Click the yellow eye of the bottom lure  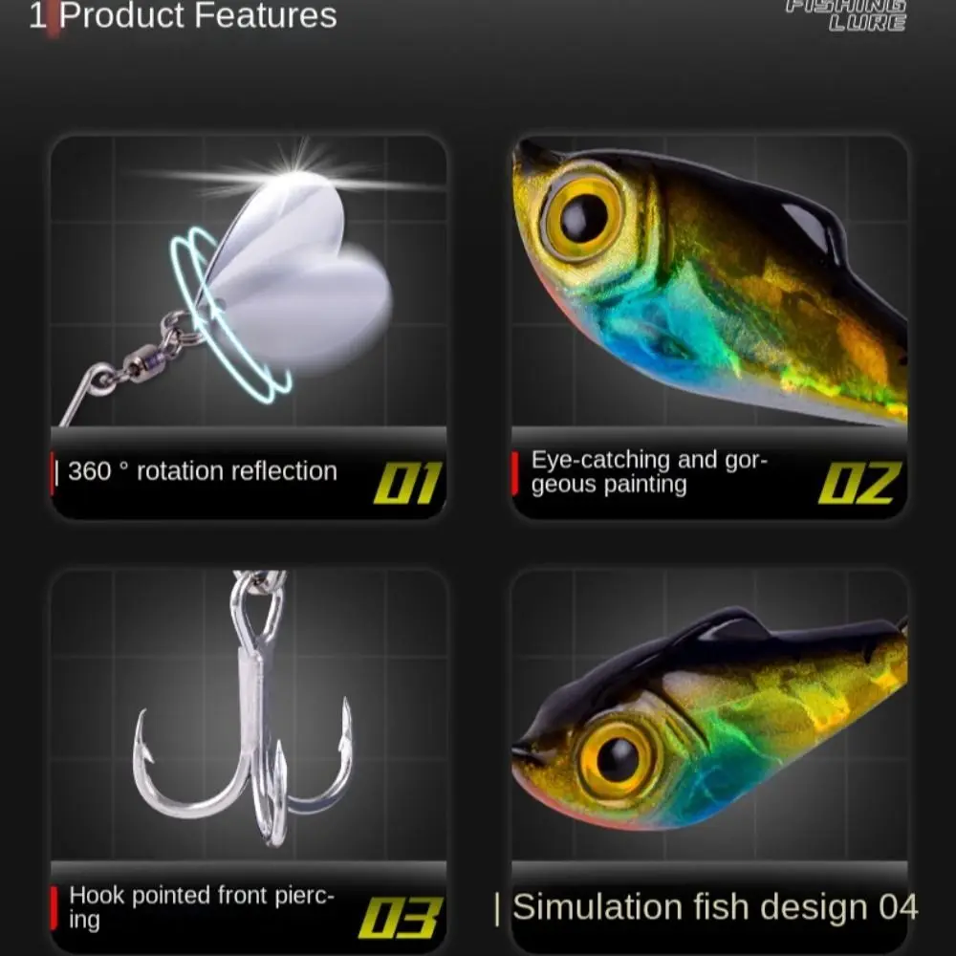(x=618, y=759)
